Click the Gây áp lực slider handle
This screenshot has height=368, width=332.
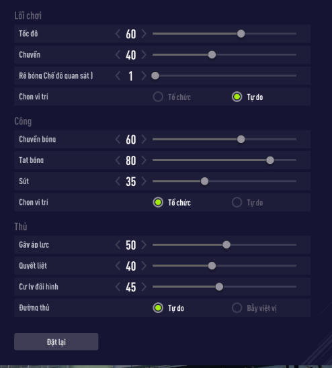[226, 245]
